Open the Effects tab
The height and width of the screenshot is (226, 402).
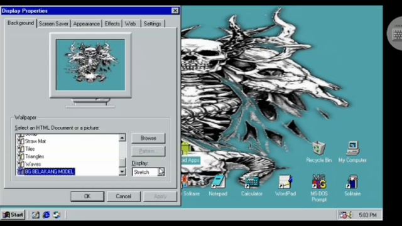112,24
